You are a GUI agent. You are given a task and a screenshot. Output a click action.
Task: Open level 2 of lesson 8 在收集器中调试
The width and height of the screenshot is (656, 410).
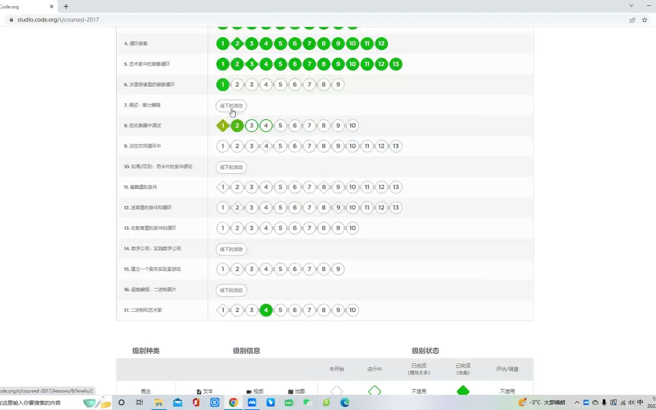click(x=237, y=126)
